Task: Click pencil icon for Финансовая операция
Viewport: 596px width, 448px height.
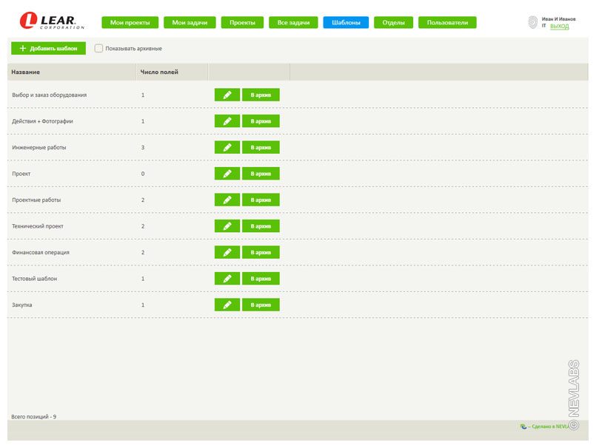Action: pos(227,252)
